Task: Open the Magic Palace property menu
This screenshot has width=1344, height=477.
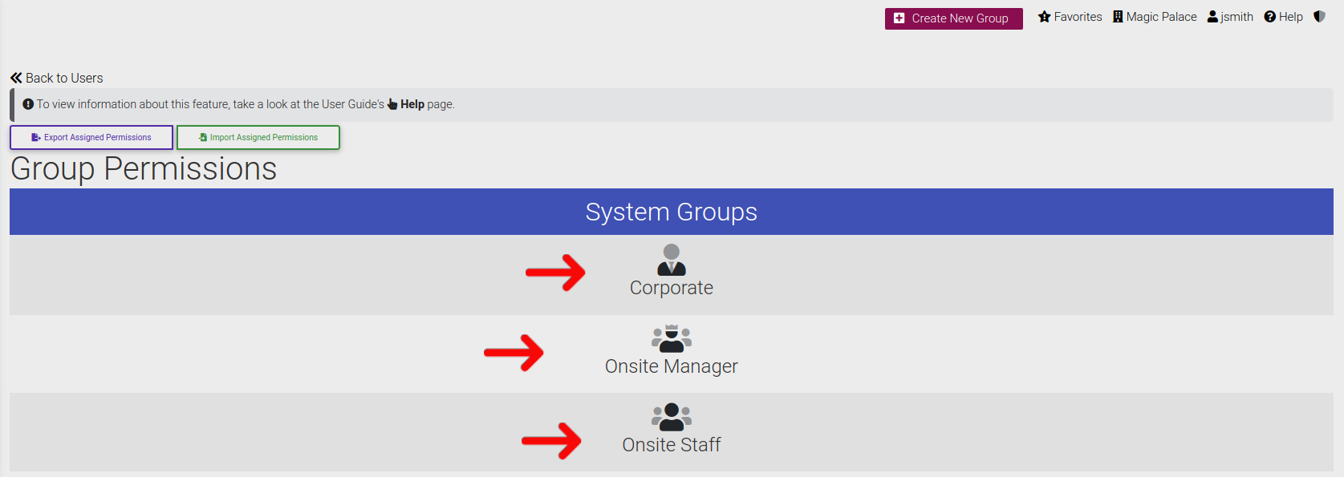Action: click(1155, 17)
